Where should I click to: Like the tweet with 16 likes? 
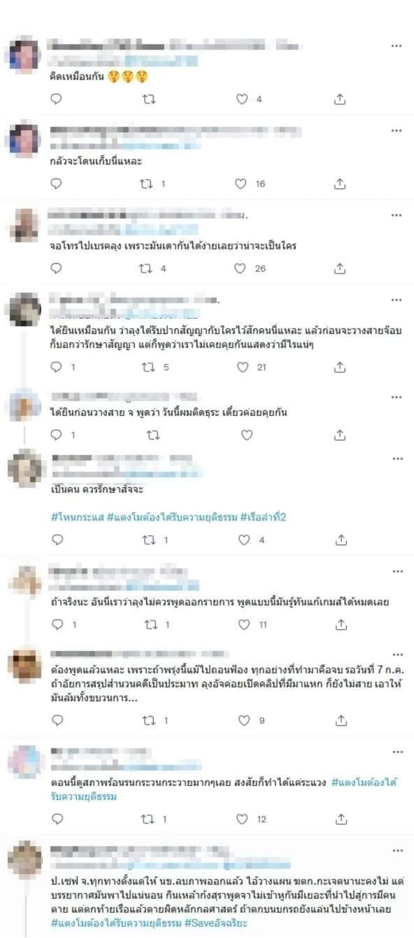coord(241,184)
